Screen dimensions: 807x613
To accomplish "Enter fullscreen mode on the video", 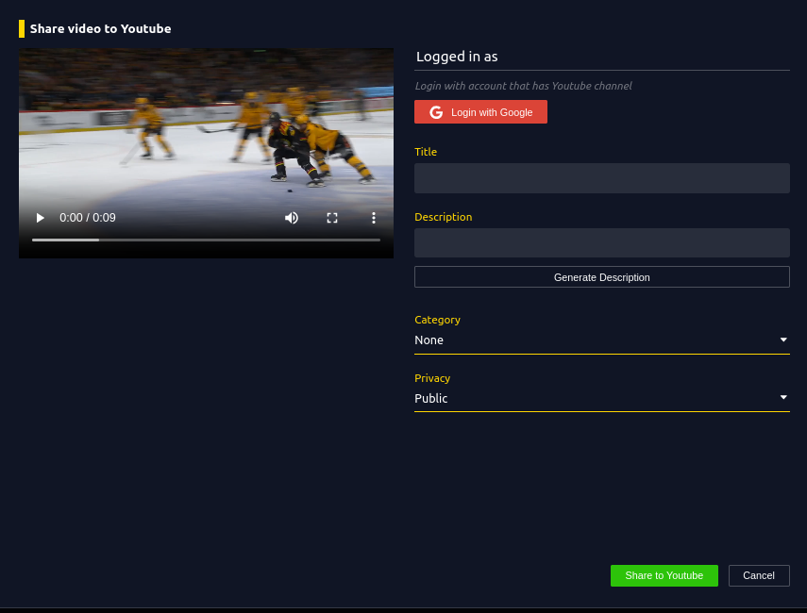I will pos(332,218).
